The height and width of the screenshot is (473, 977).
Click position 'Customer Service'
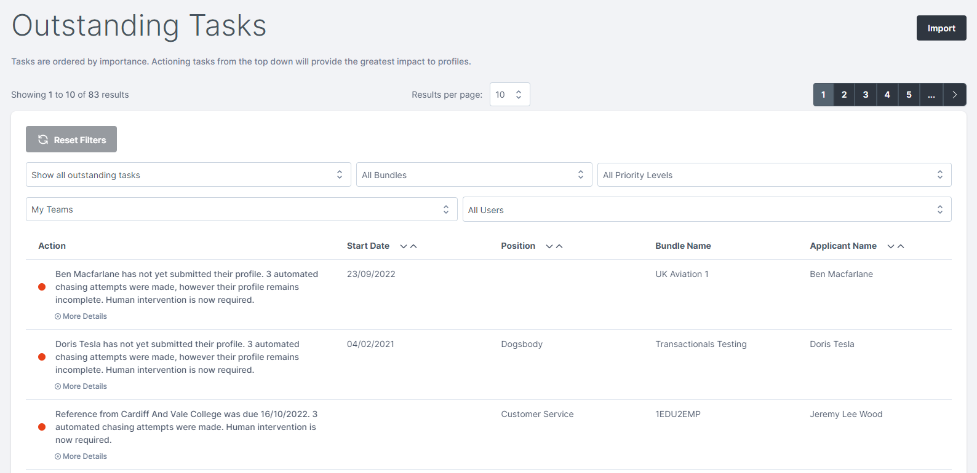click(x=537, y=414)
